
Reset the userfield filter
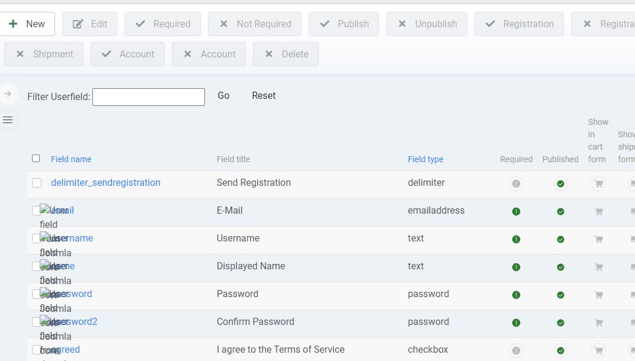[264, 96]
